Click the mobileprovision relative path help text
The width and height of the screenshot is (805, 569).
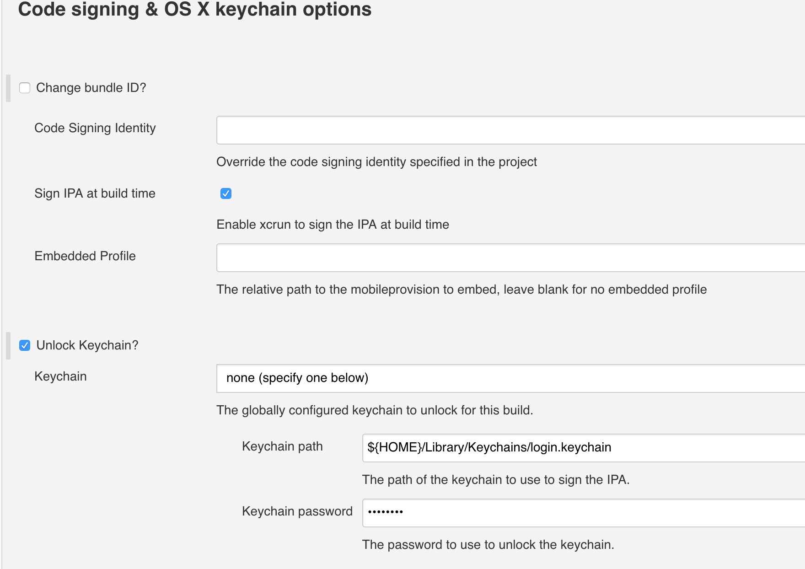point(462,290)
